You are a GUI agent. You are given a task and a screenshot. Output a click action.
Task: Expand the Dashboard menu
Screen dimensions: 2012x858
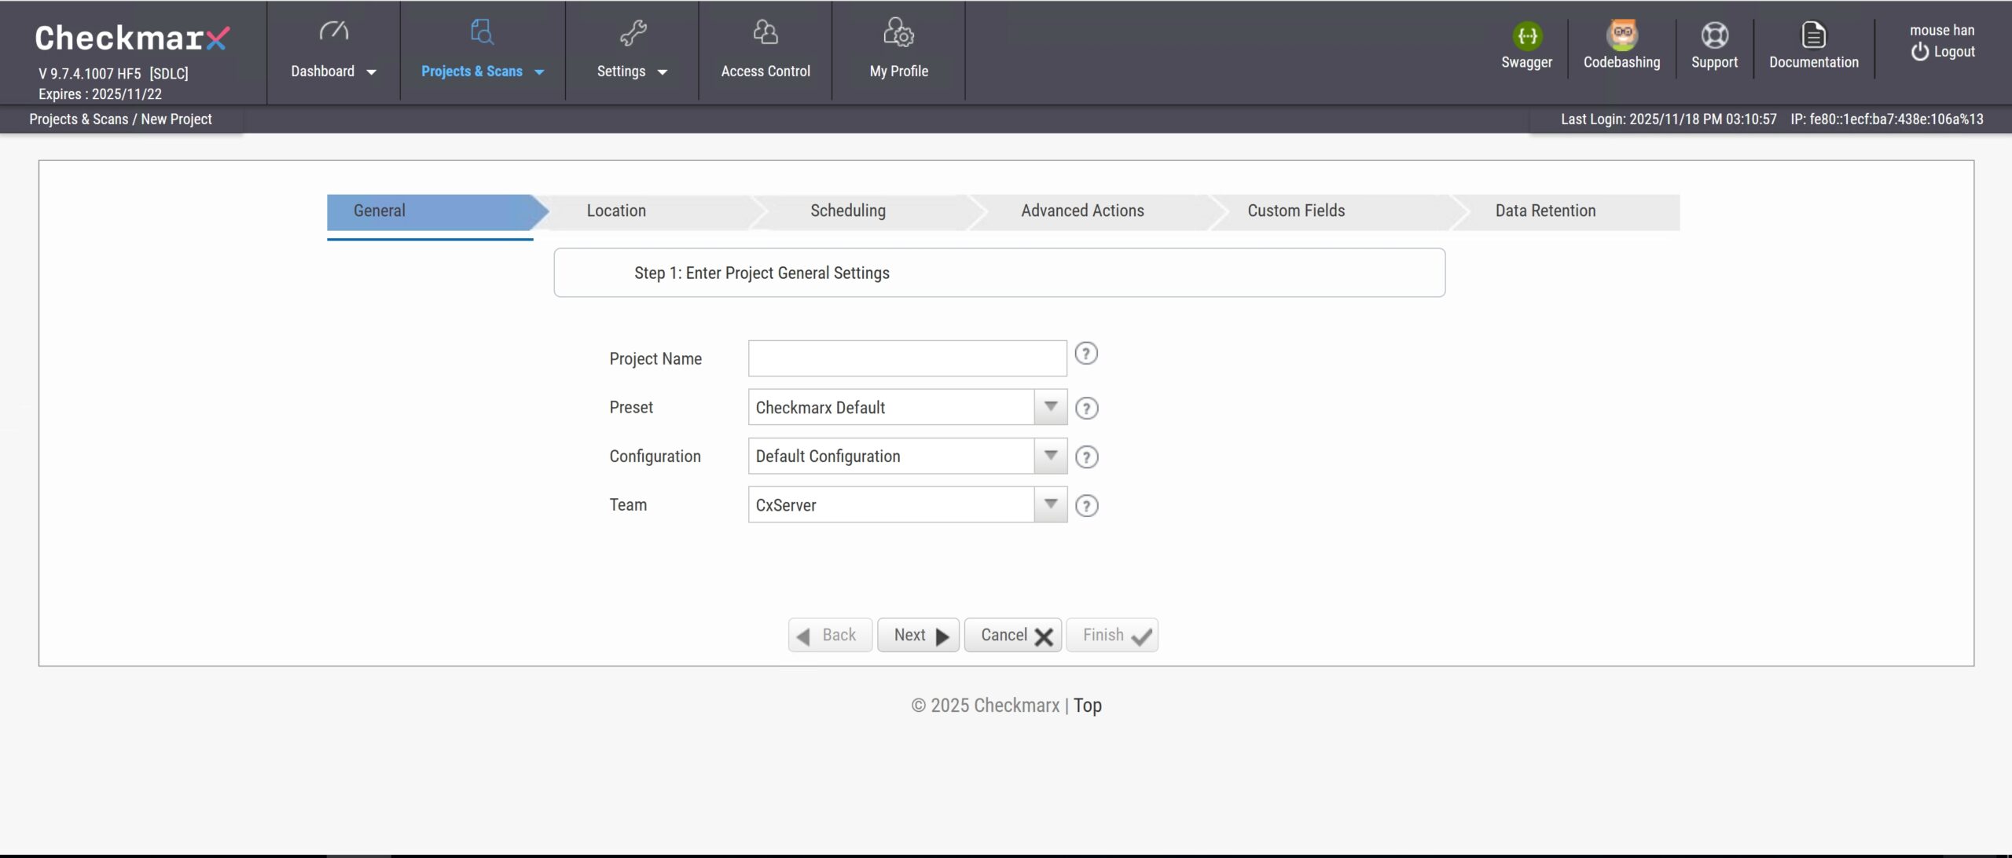[x=333, y=71]
